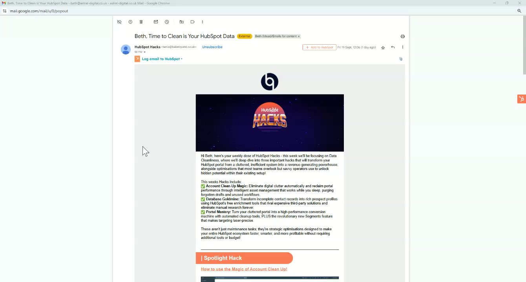Click the External tag badge

(244, 36)
